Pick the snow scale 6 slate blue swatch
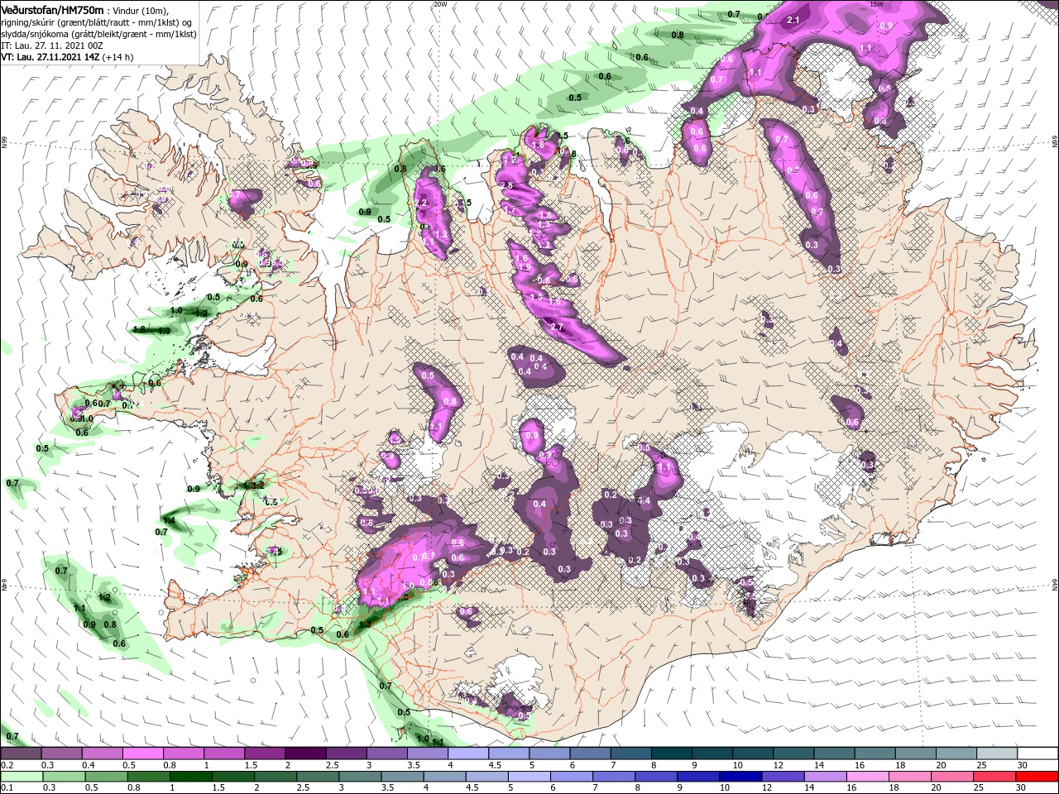The height and width of the screenshot is (794, 1059). 590,753
